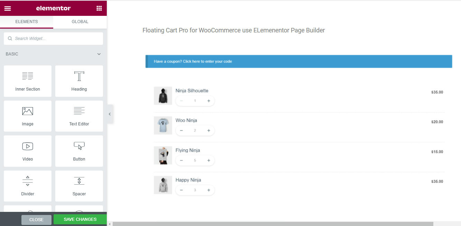Open the Elementor hamburger menu
Image resolution: width=461 pixels, height=226 pixels.
(x=8, y=8)
